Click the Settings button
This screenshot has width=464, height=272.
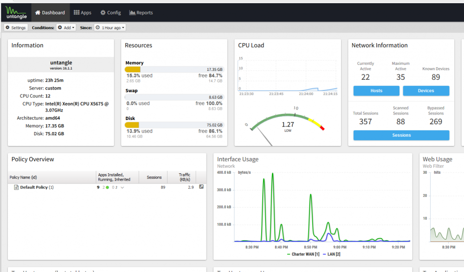[x=16, y=27]
